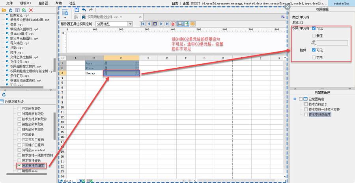Click the select-all corner of the grid
This screenshot has height=183, width=355.
pyautogui.click(x=62, y=58)
